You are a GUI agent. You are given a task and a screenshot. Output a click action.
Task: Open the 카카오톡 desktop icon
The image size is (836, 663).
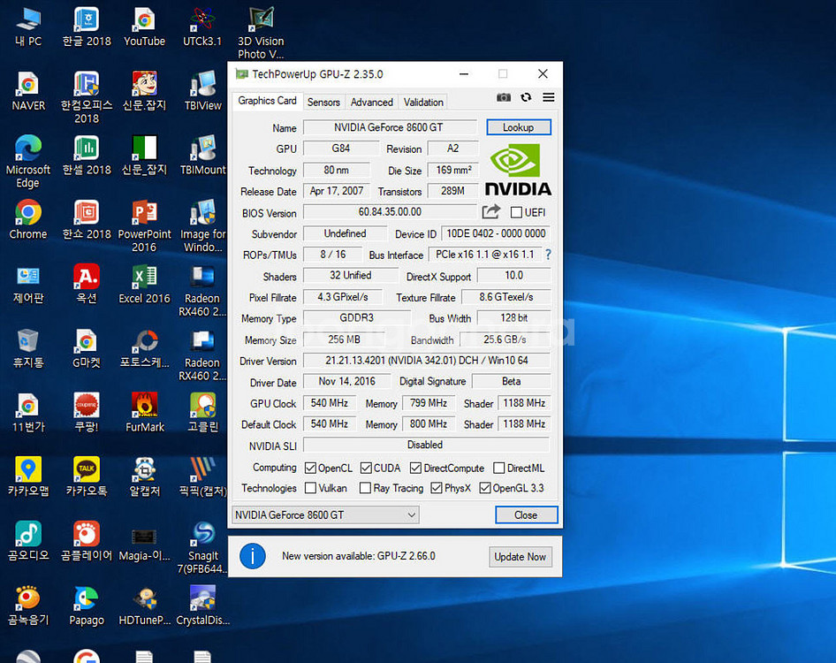pos(87,476)
